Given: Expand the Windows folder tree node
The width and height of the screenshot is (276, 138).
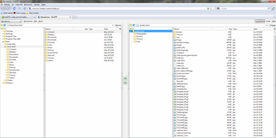Looking at the screenshot, I should pos(3,83).
